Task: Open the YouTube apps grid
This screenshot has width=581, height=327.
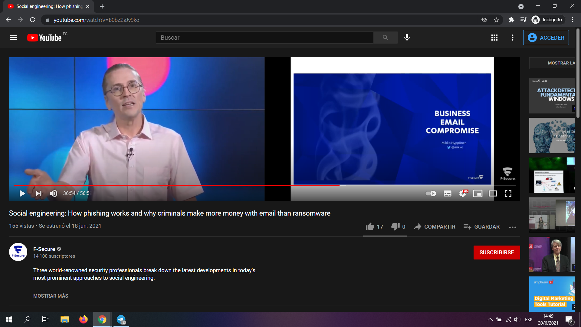Action: tap(494, 38)
